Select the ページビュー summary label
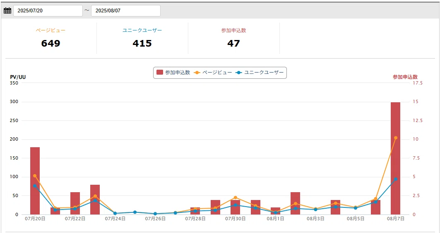 [50, 31]
